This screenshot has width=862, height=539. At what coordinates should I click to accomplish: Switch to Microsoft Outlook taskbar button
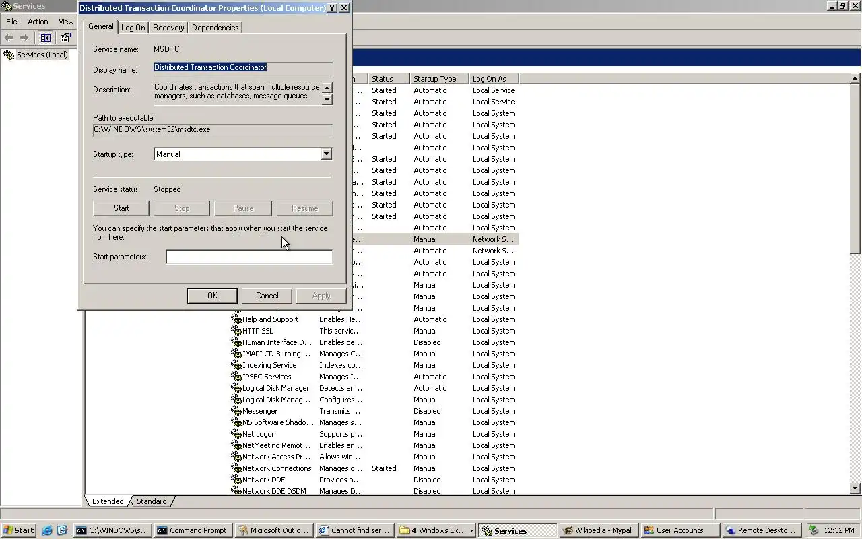tap(273, 530)
